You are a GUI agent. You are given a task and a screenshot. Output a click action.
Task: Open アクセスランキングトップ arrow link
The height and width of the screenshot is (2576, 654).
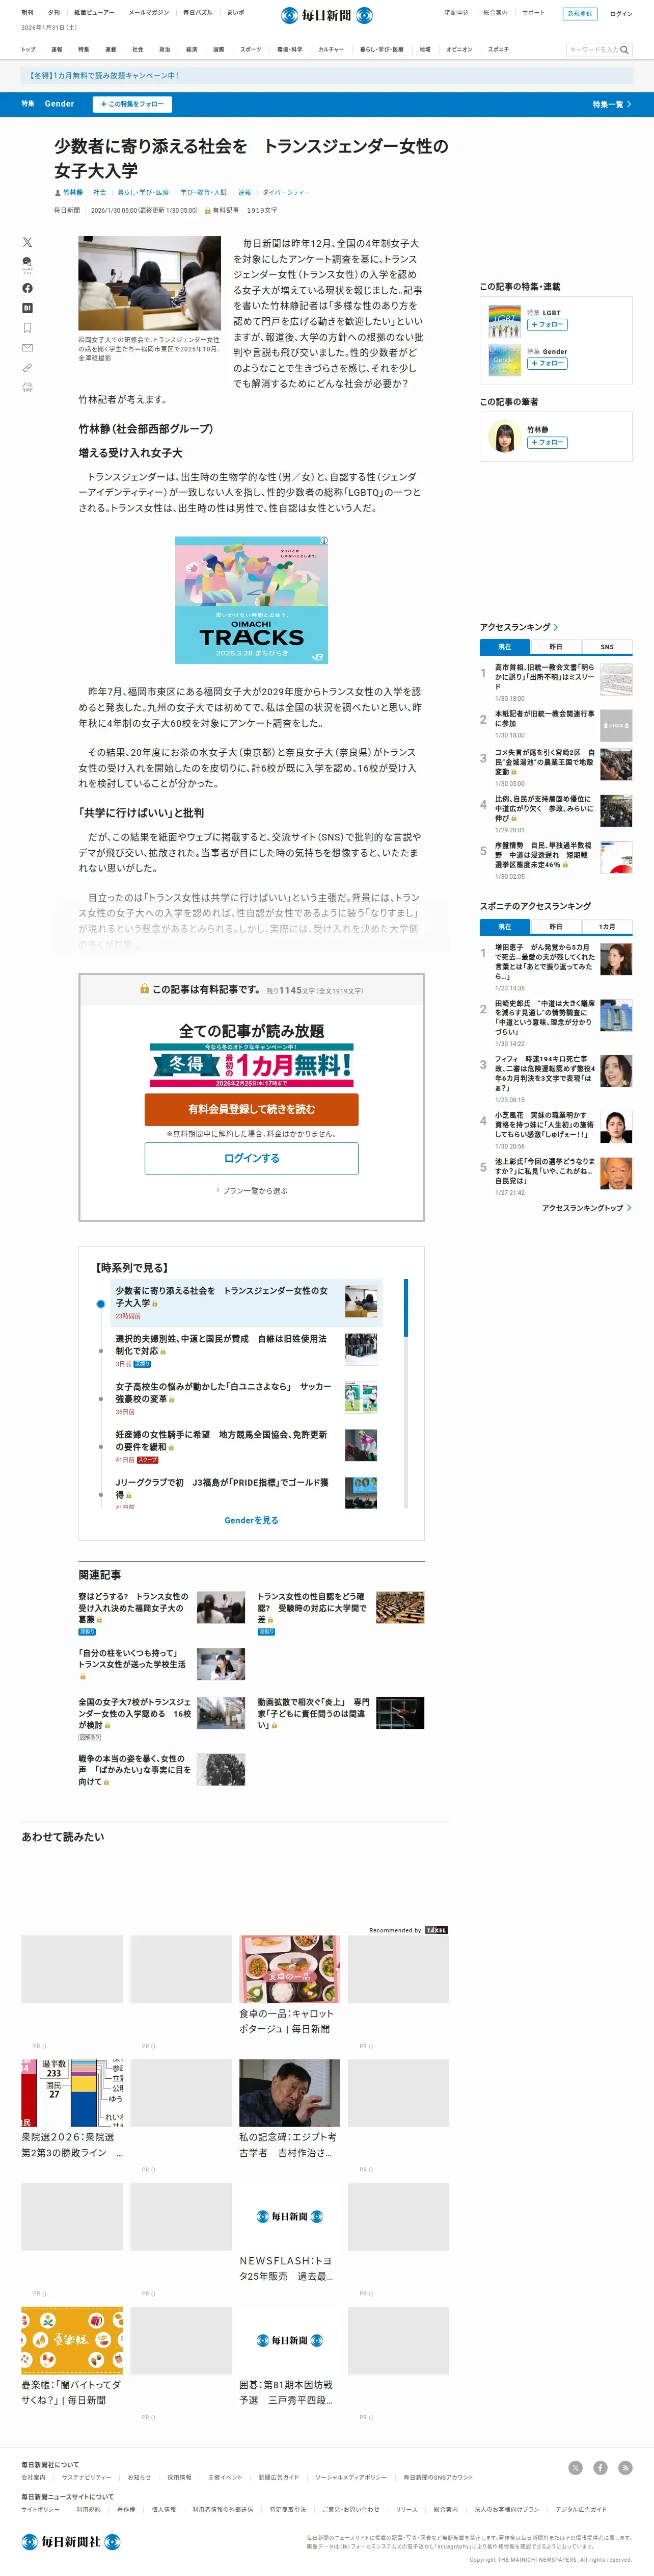point(586,1208)
